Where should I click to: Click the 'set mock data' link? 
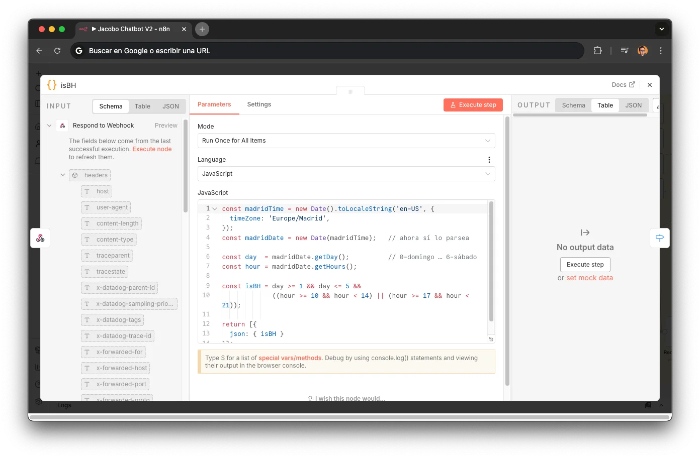pos(589,277)
